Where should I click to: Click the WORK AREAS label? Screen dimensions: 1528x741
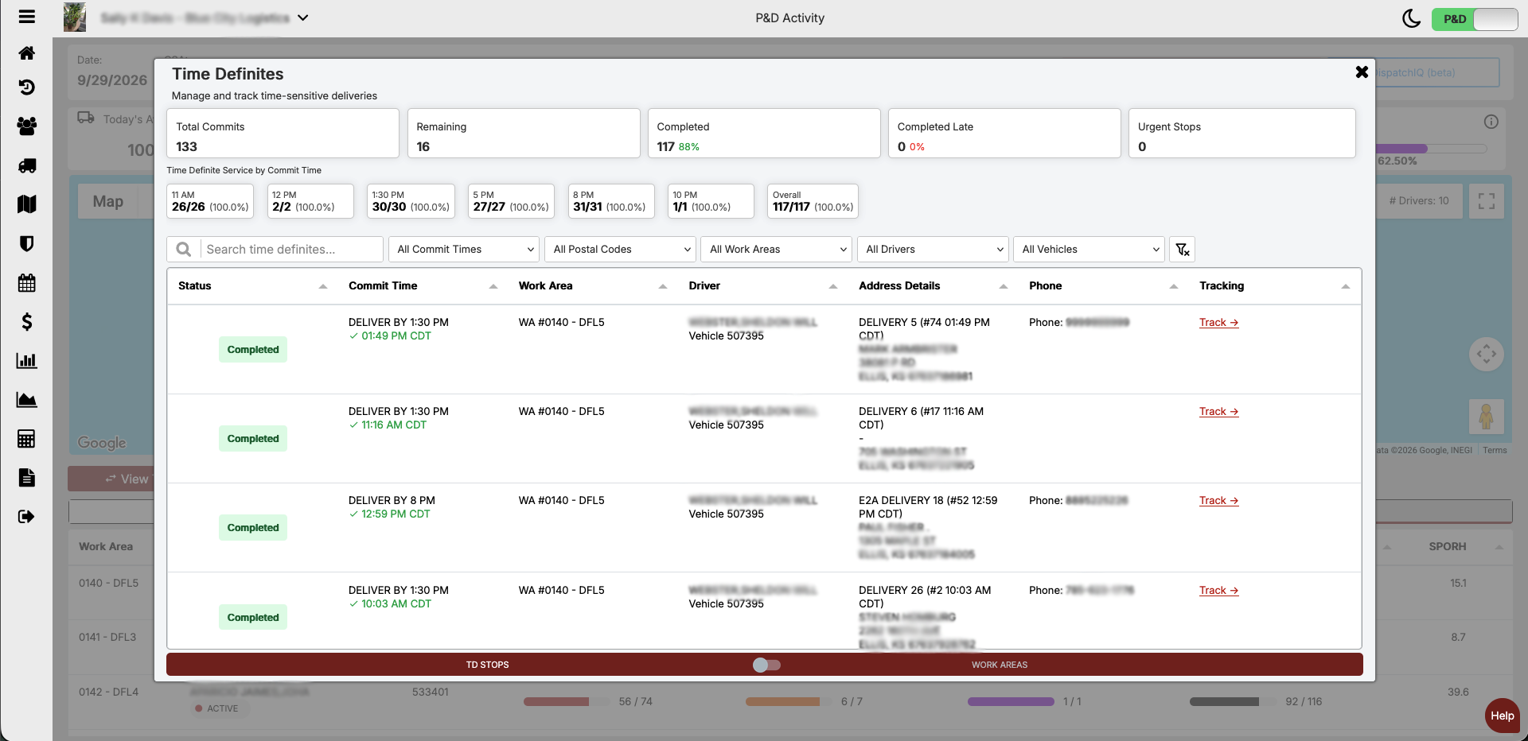click(999, 665)
